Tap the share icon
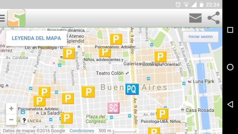 pos(214,18)
